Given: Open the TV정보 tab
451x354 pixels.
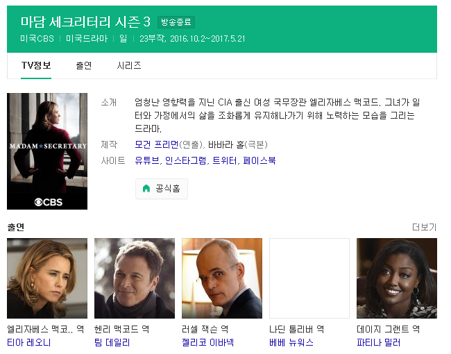Looking at the screenshot, I should pos(36,66).
